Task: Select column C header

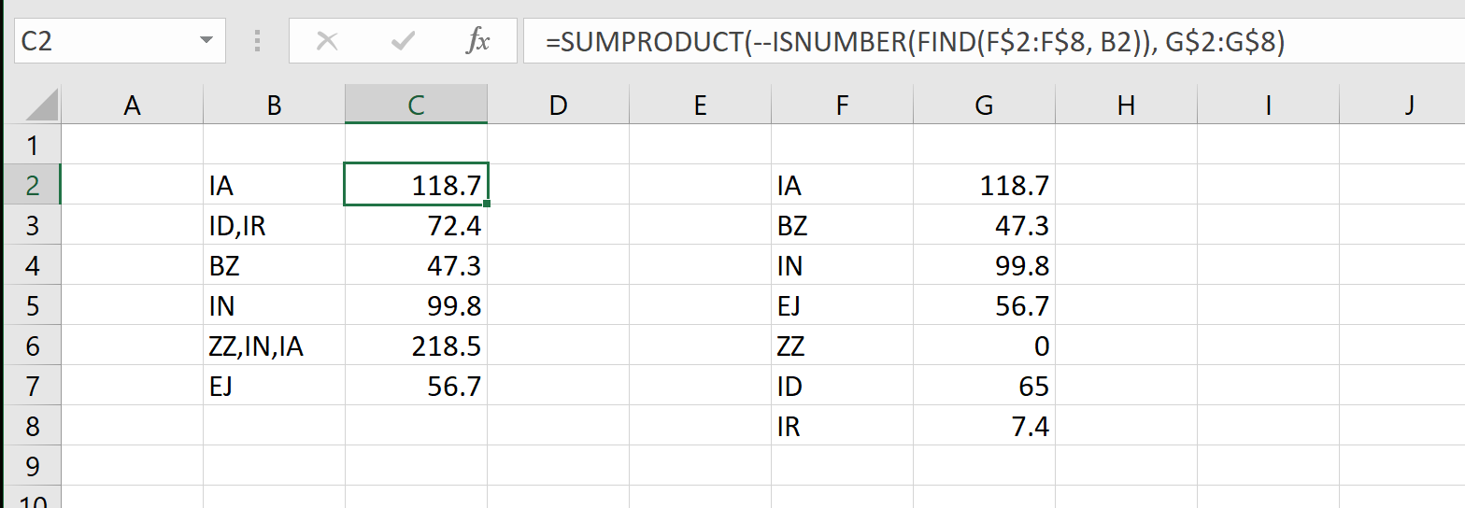Action: tap(416, 106)
